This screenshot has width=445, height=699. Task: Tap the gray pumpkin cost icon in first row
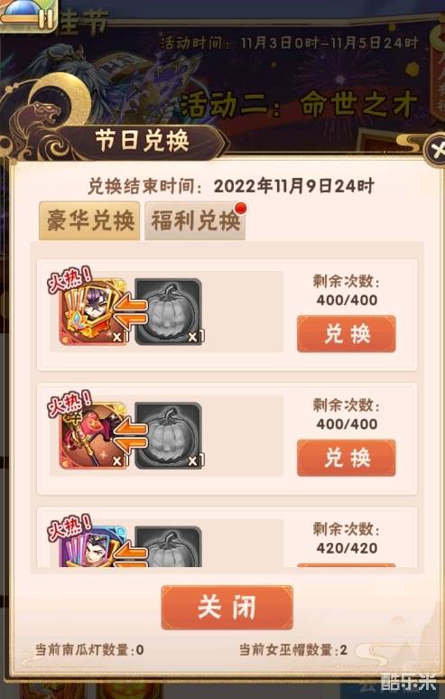point(169,312)
